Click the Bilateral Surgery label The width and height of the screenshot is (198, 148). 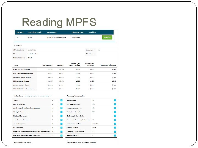20,116
